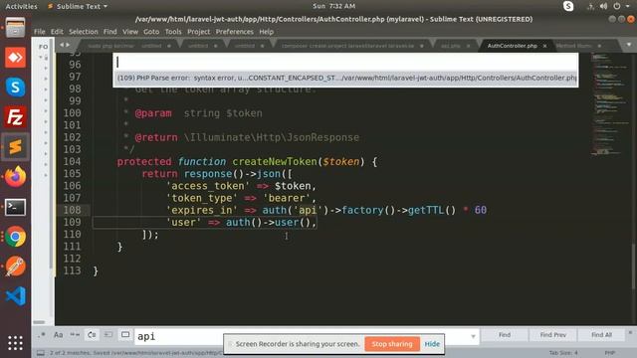Switch to previous tab using left arrow
The width and height of the screenshot is (637, 358).
coord(62,45)
